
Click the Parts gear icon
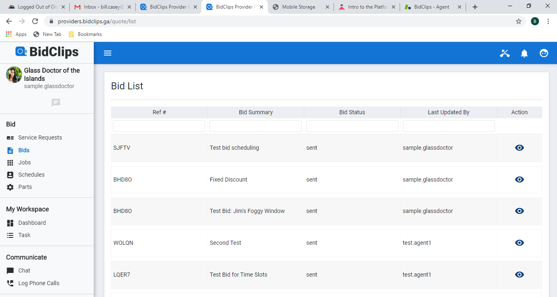coord(10,187)
